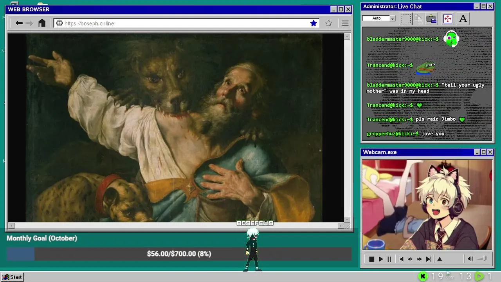Click the 'WEB BROWSER' title bar text
The height and width of the screenshot is (282, 501).
click(29, 9)
